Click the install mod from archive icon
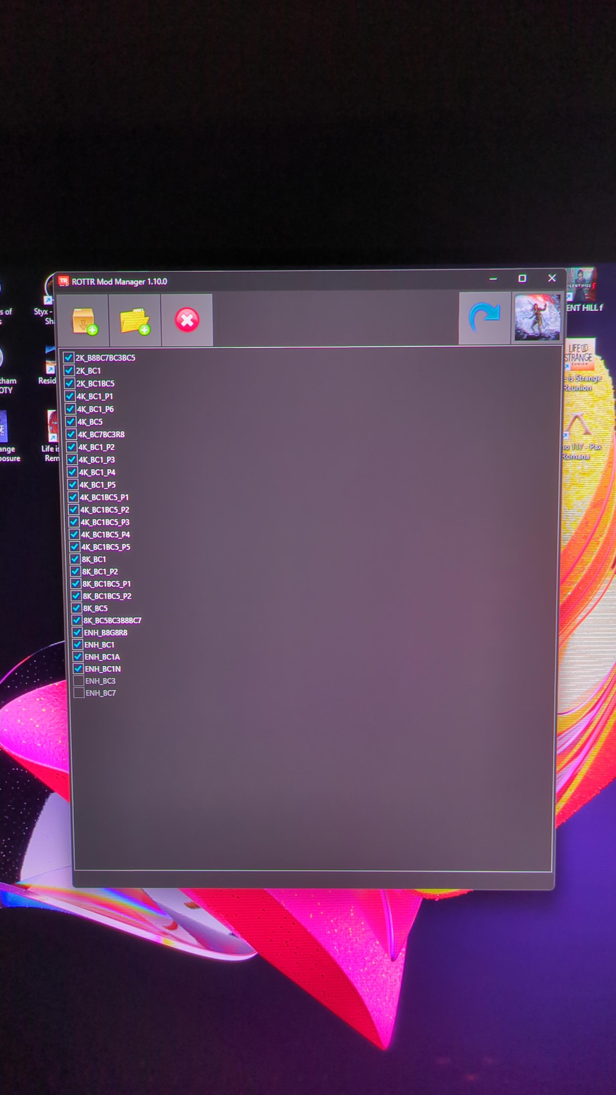This screenshot has height=1095, width=616. coord(82,321)
